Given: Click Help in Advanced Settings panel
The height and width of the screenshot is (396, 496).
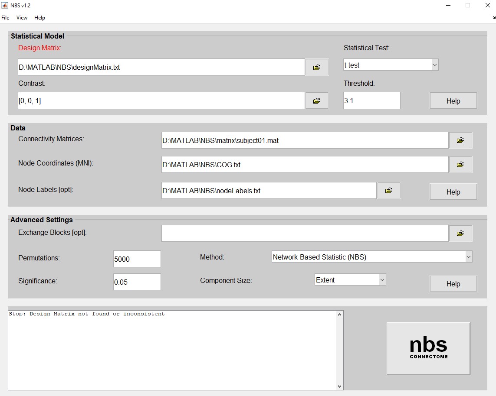Looking at the screenshot, I should coord(453,284).
